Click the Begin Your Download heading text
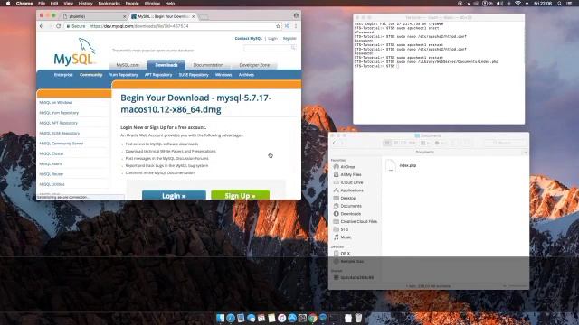The image size is (579, 325). click(195, 104)
